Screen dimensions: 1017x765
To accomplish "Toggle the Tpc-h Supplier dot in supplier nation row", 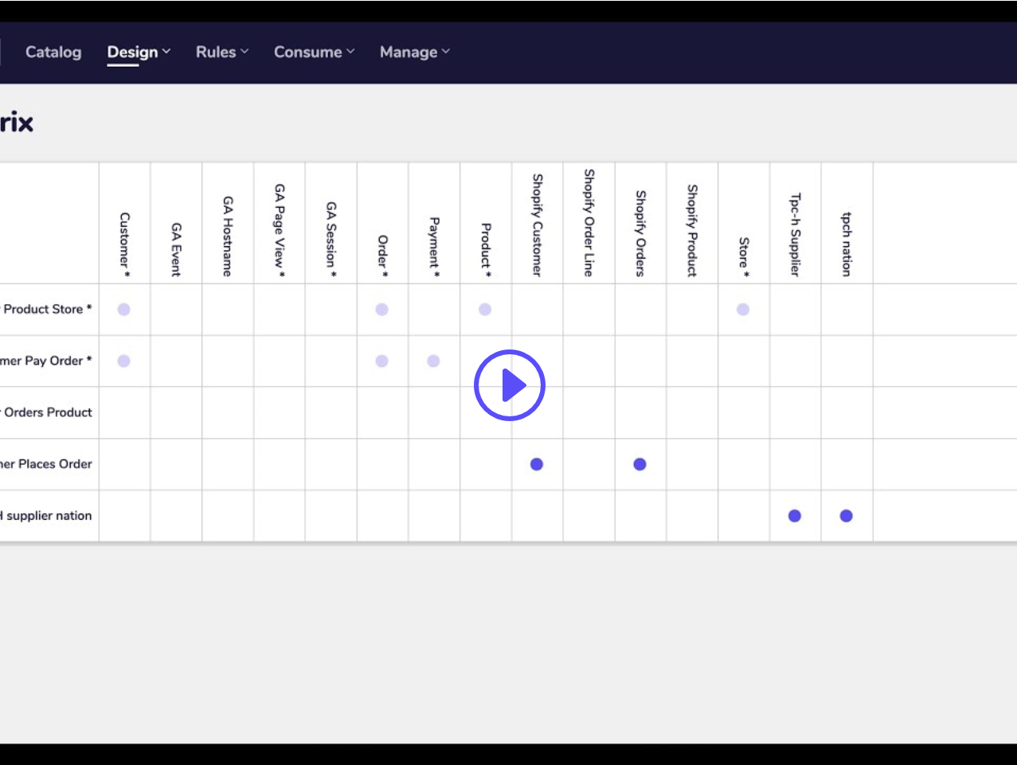I will click(794, 516).
